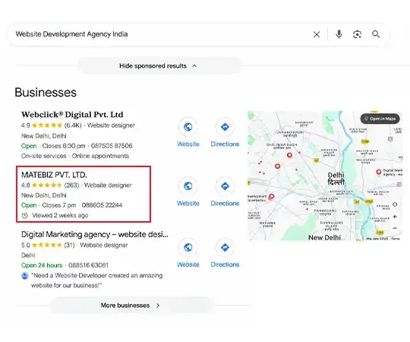Click the Delhi map thumbnail
410x342 pixels.
pyautogui.click(x=325, y=176)
